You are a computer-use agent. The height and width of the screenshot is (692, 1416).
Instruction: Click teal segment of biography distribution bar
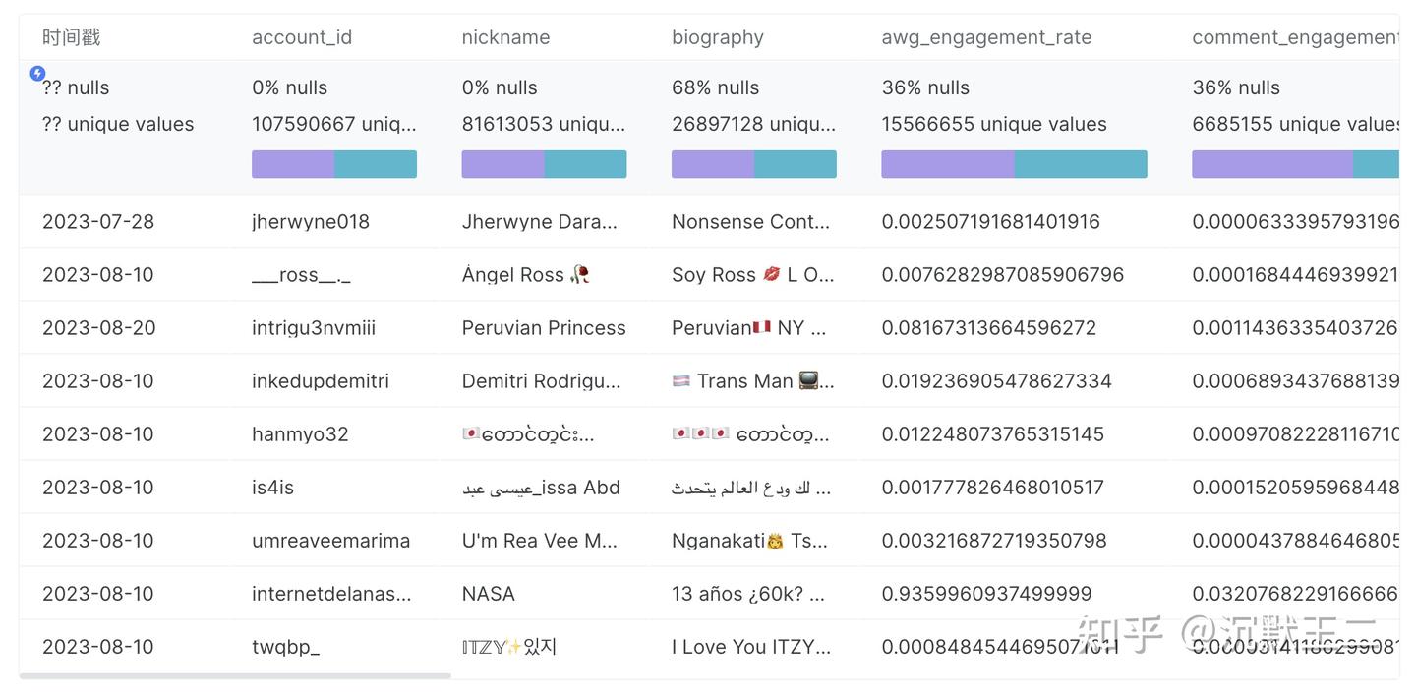pos(796,164)
